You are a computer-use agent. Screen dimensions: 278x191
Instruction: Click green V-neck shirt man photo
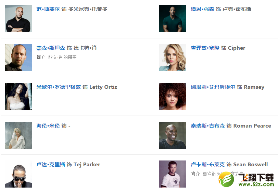pyautogui.click(x=173, y=19)
